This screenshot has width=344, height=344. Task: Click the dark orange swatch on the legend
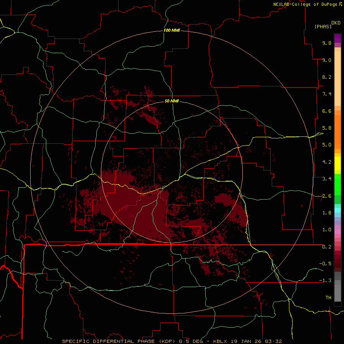tap(338, 131)
